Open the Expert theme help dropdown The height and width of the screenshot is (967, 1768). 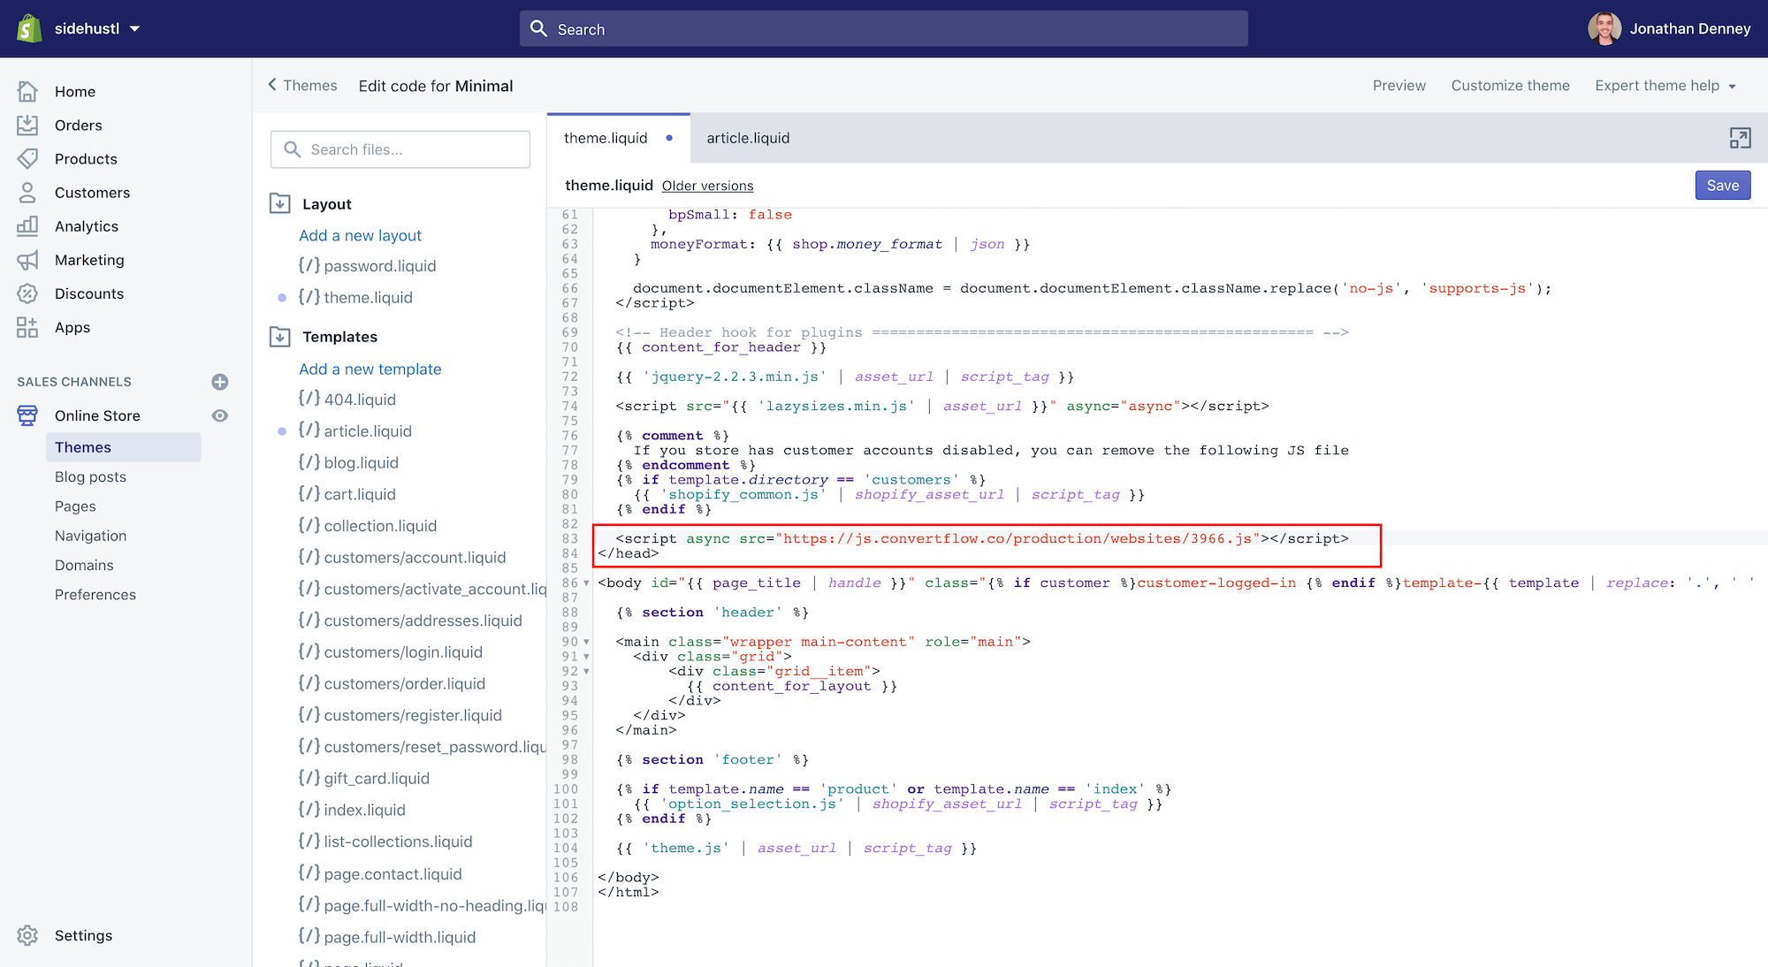[x=1665, y=86]
